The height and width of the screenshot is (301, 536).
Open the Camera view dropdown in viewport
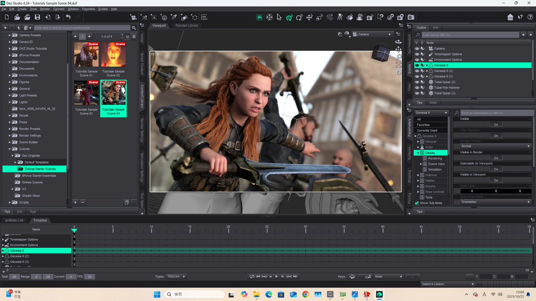coord(372,34)
